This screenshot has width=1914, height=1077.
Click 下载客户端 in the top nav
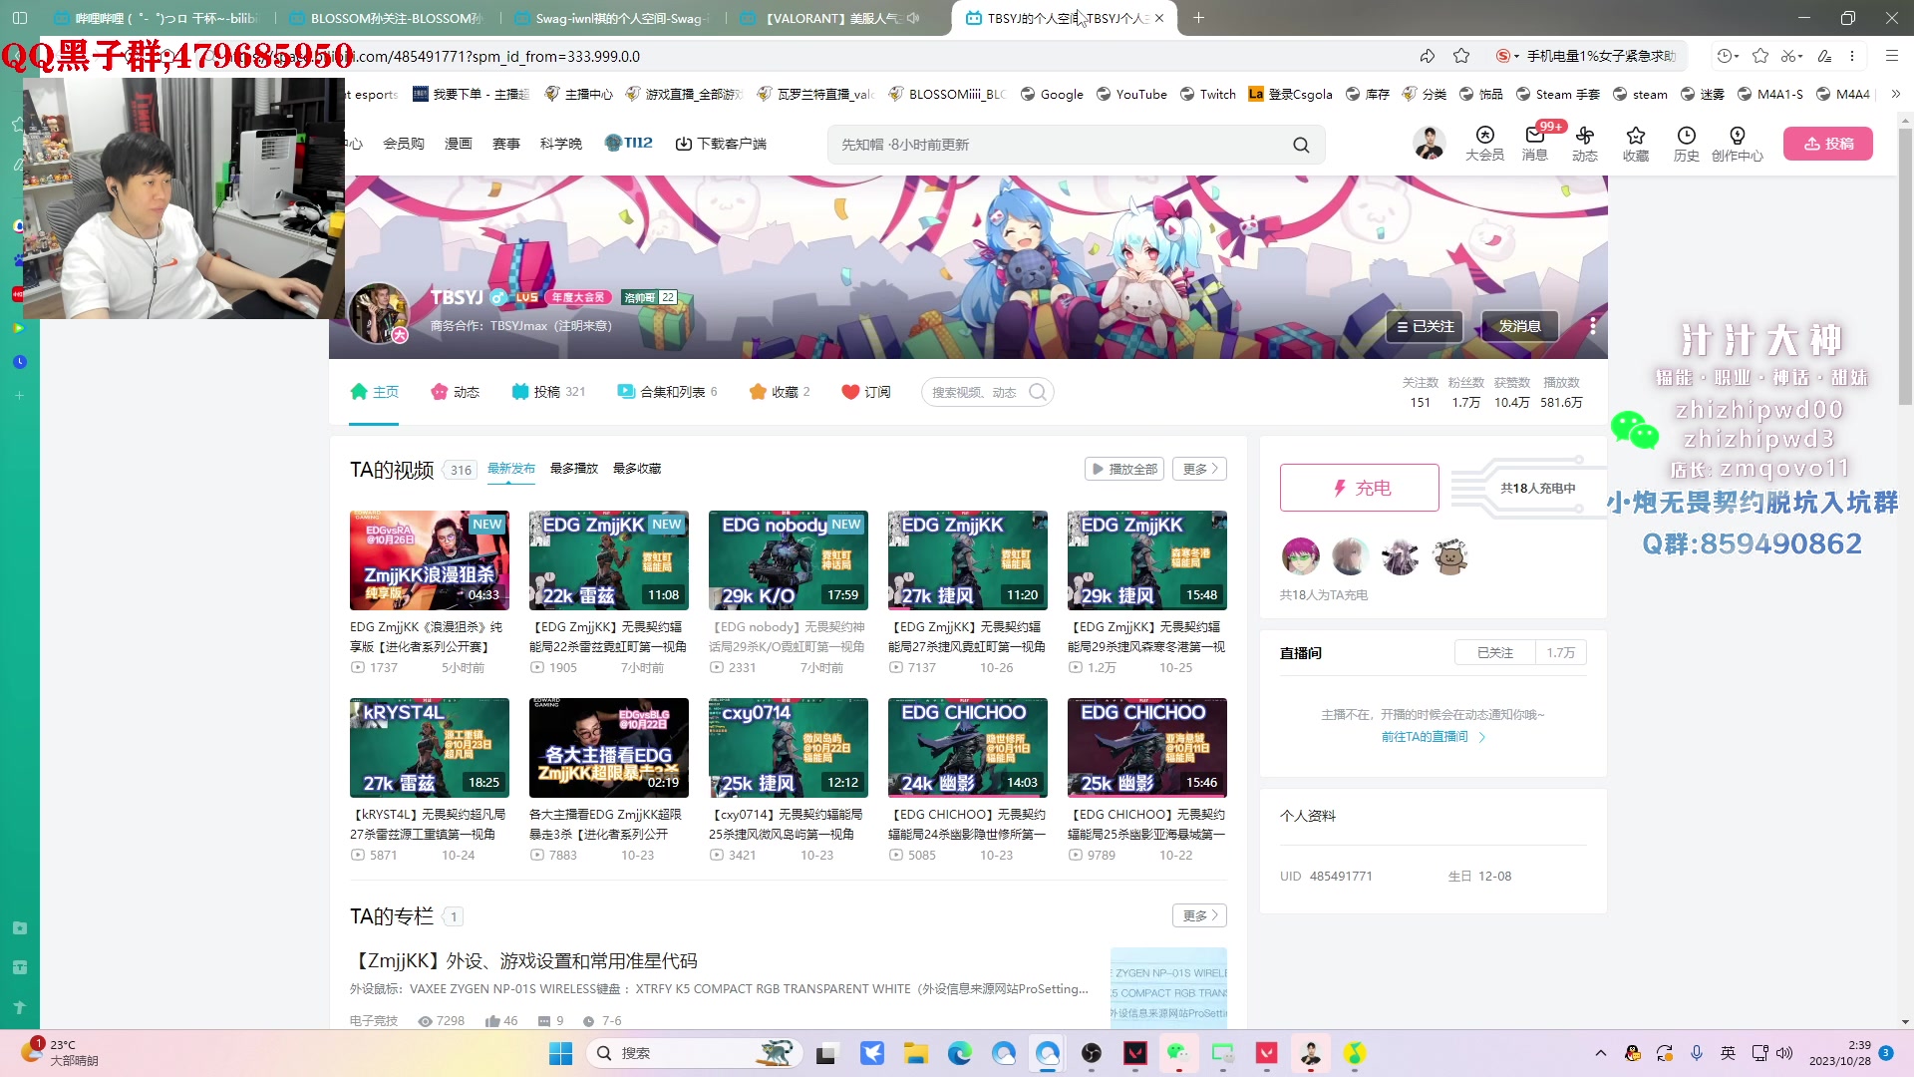721,144
